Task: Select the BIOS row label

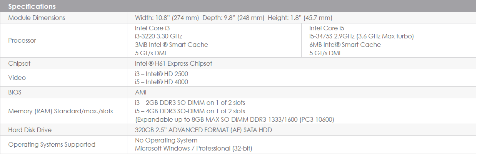Action: click(x=15, y=92)
